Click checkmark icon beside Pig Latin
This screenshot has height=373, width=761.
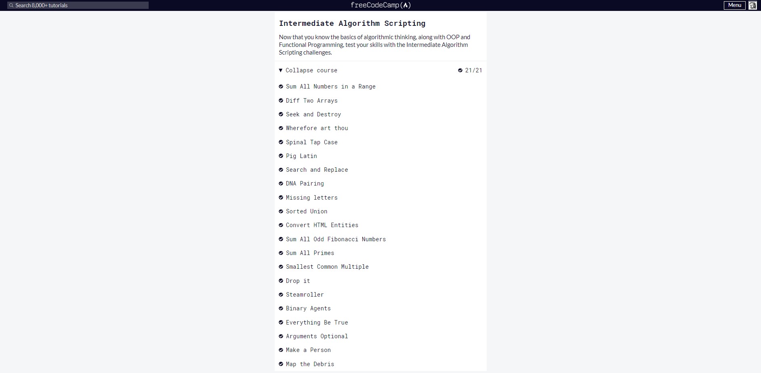(x=281, y=156)
